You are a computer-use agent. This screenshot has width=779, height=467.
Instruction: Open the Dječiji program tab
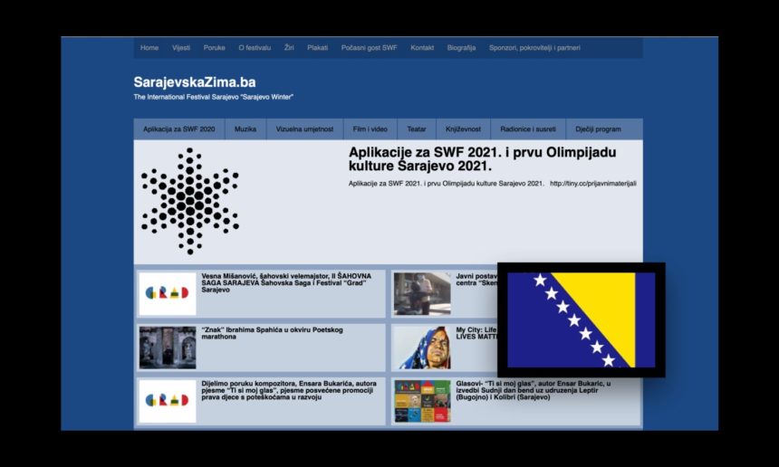[x=599, y=129]
